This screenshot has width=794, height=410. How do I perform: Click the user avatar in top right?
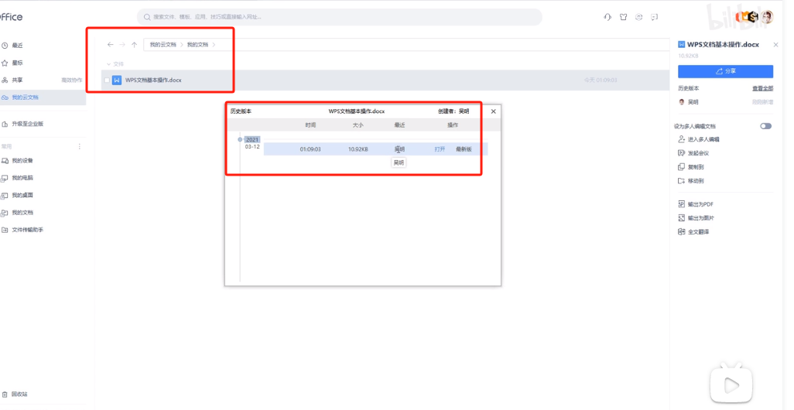(x=768, y=17)
